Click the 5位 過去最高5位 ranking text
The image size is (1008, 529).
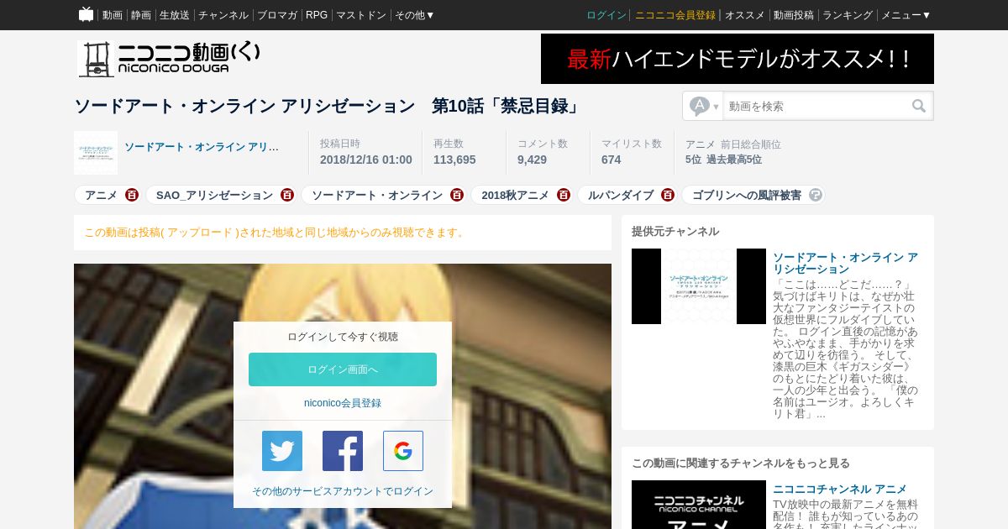pyautogui.click(x=723, y=160)
